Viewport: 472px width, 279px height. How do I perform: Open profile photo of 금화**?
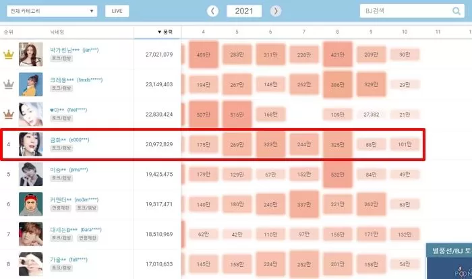click(31, 144)
